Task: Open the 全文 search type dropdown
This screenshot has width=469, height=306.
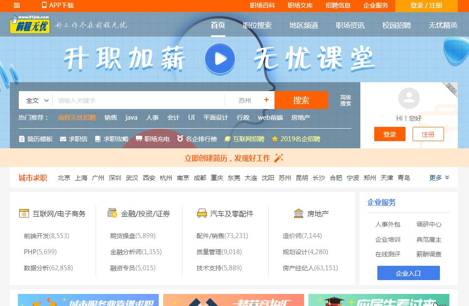Action: click(x=37, y=101)
